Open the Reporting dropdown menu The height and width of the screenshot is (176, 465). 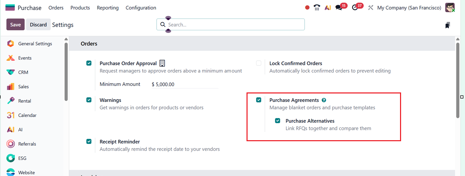point(108,8)
